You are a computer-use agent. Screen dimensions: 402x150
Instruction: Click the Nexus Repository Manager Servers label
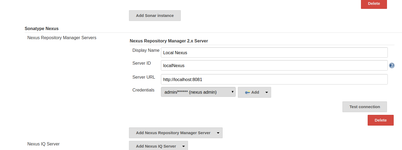62,38
